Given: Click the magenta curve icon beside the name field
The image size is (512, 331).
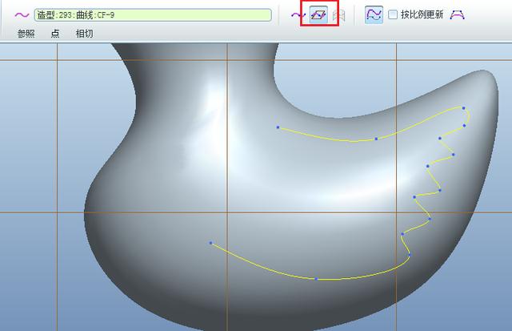Looking at the screenshot, I should coord(22,15).
